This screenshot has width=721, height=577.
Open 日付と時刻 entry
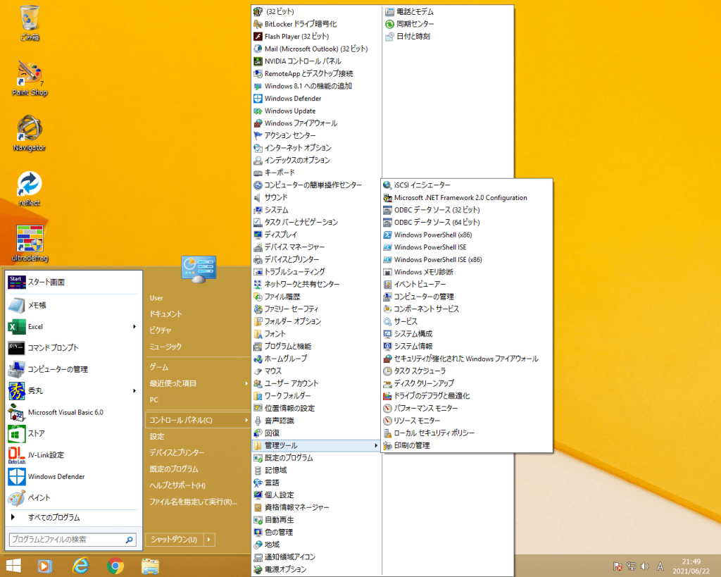pos(449,37)
